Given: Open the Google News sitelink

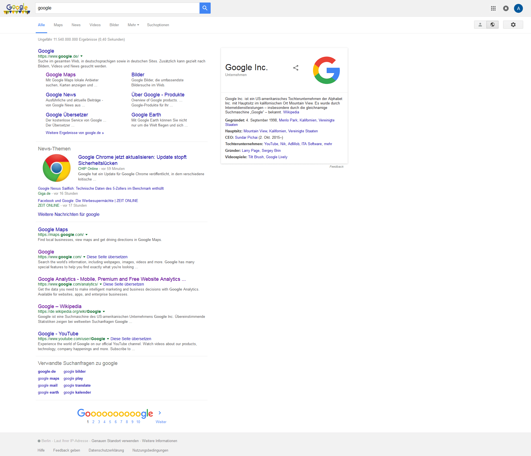Looking at the screenshot, I should tap(61, 95).
